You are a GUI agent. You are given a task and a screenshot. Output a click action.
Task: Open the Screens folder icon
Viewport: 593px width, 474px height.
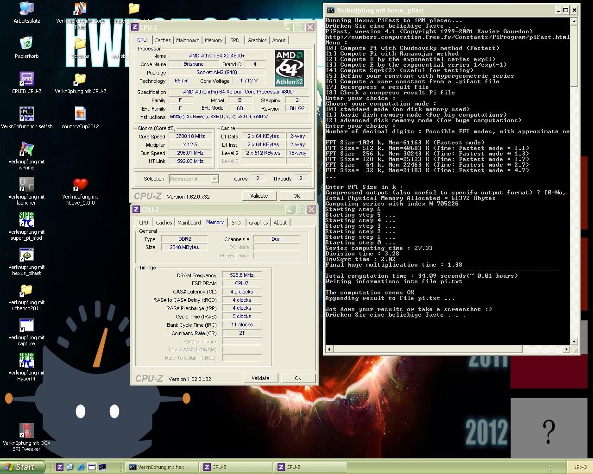[x=80, y=44]
